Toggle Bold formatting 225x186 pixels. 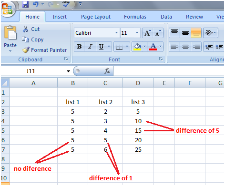pos(80,47)
